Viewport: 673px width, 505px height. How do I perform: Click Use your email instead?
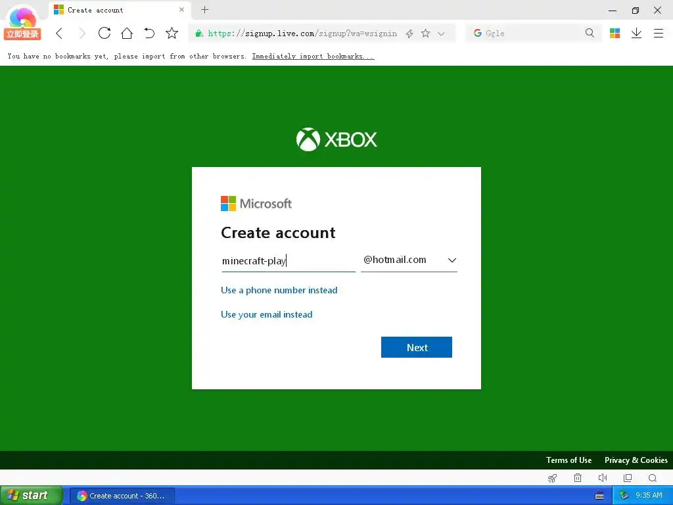point(267,315)
